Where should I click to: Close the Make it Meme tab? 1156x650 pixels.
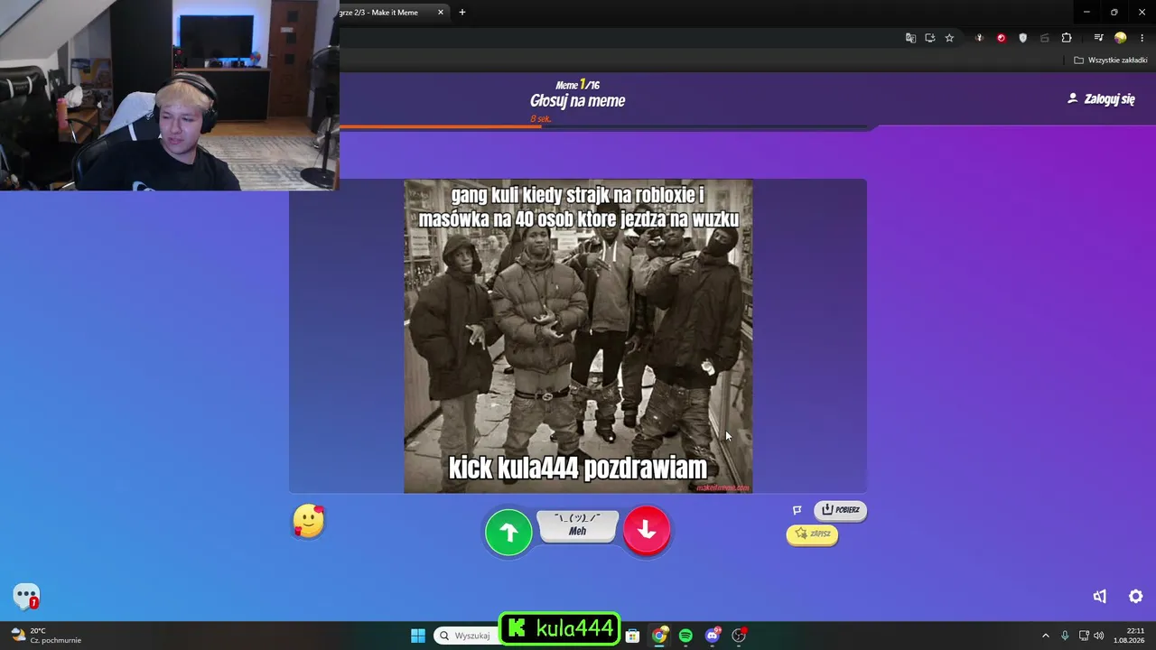441,13
